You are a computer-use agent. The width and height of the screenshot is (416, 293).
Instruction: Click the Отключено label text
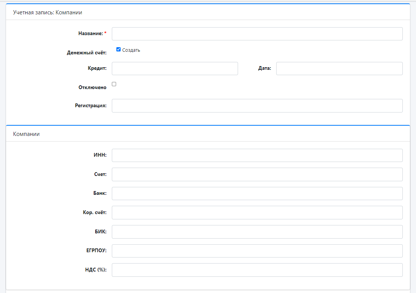pyautogui.click(x=92, y=88)
